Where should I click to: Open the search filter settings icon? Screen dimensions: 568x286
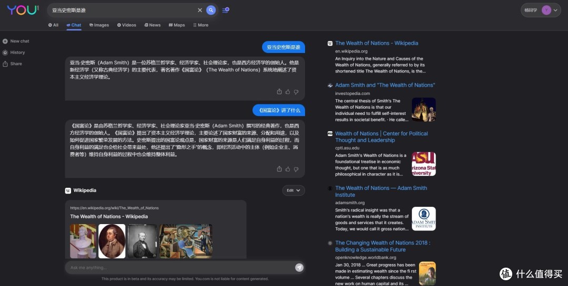tap(225, 10)
